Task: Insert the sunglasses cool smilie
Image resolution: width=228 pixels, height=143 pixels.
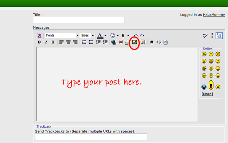Action: (204, 75)
